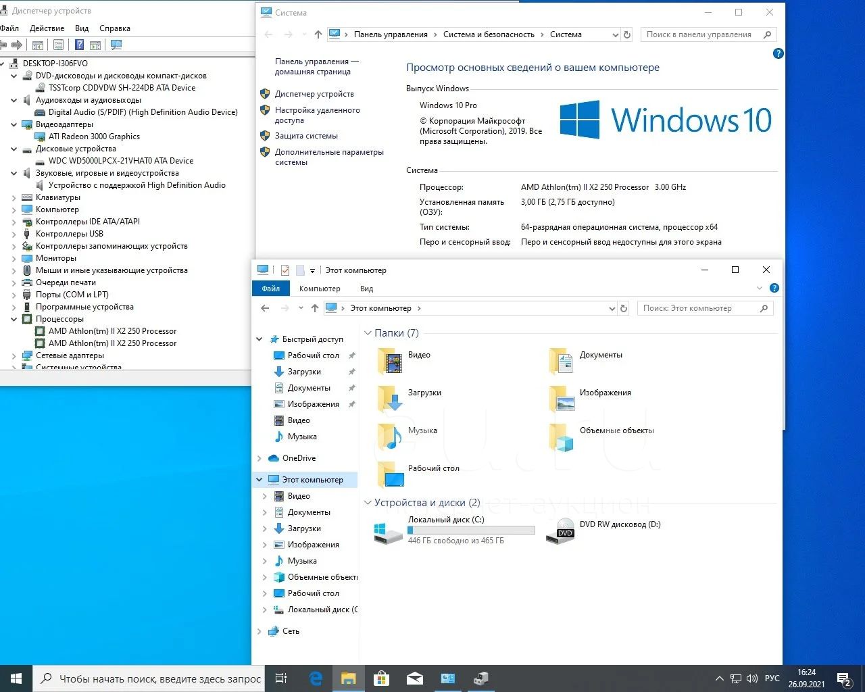Expand the Мониторы node
865x692 pixels.
click(x=14, y=258)
